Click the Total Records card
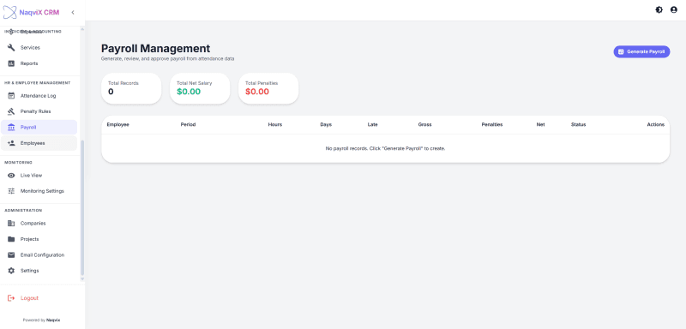 (x=131, y=88)
